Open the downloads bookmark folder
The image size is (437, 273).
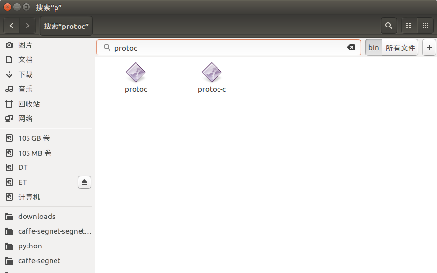46,217
